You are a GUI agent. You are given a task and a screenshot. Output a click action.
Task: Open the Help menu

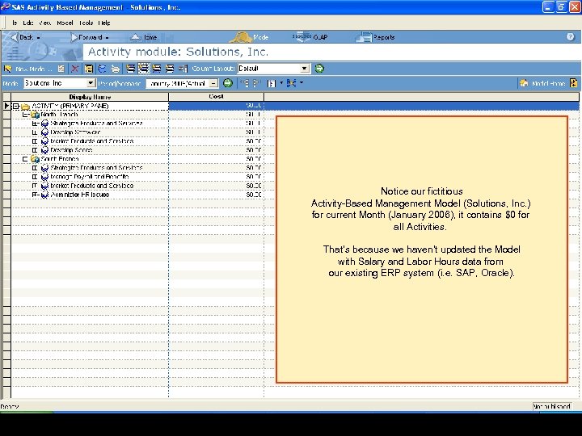coord(104,23)
